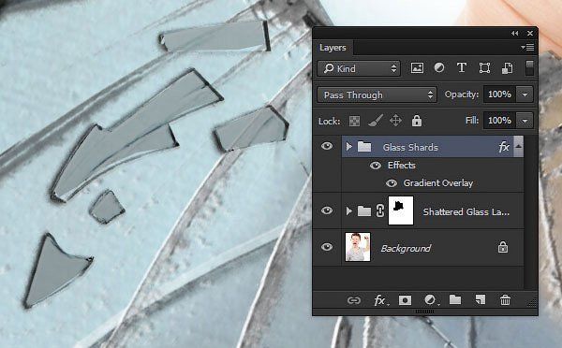Image resolution: width=562 pixels, height=348 pixels.
Task: Lock position move icon
Action: 395,121
